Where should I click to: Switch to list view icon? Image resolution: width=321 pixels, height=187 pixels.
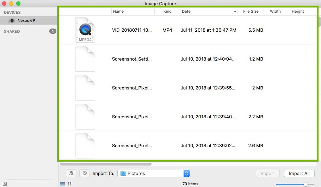coord(62,184)
